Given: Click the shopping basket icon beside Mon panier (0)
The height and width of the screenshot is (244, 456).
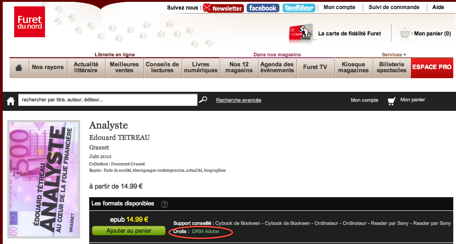Looking at the screenshot, I should [x=405, y=34].
